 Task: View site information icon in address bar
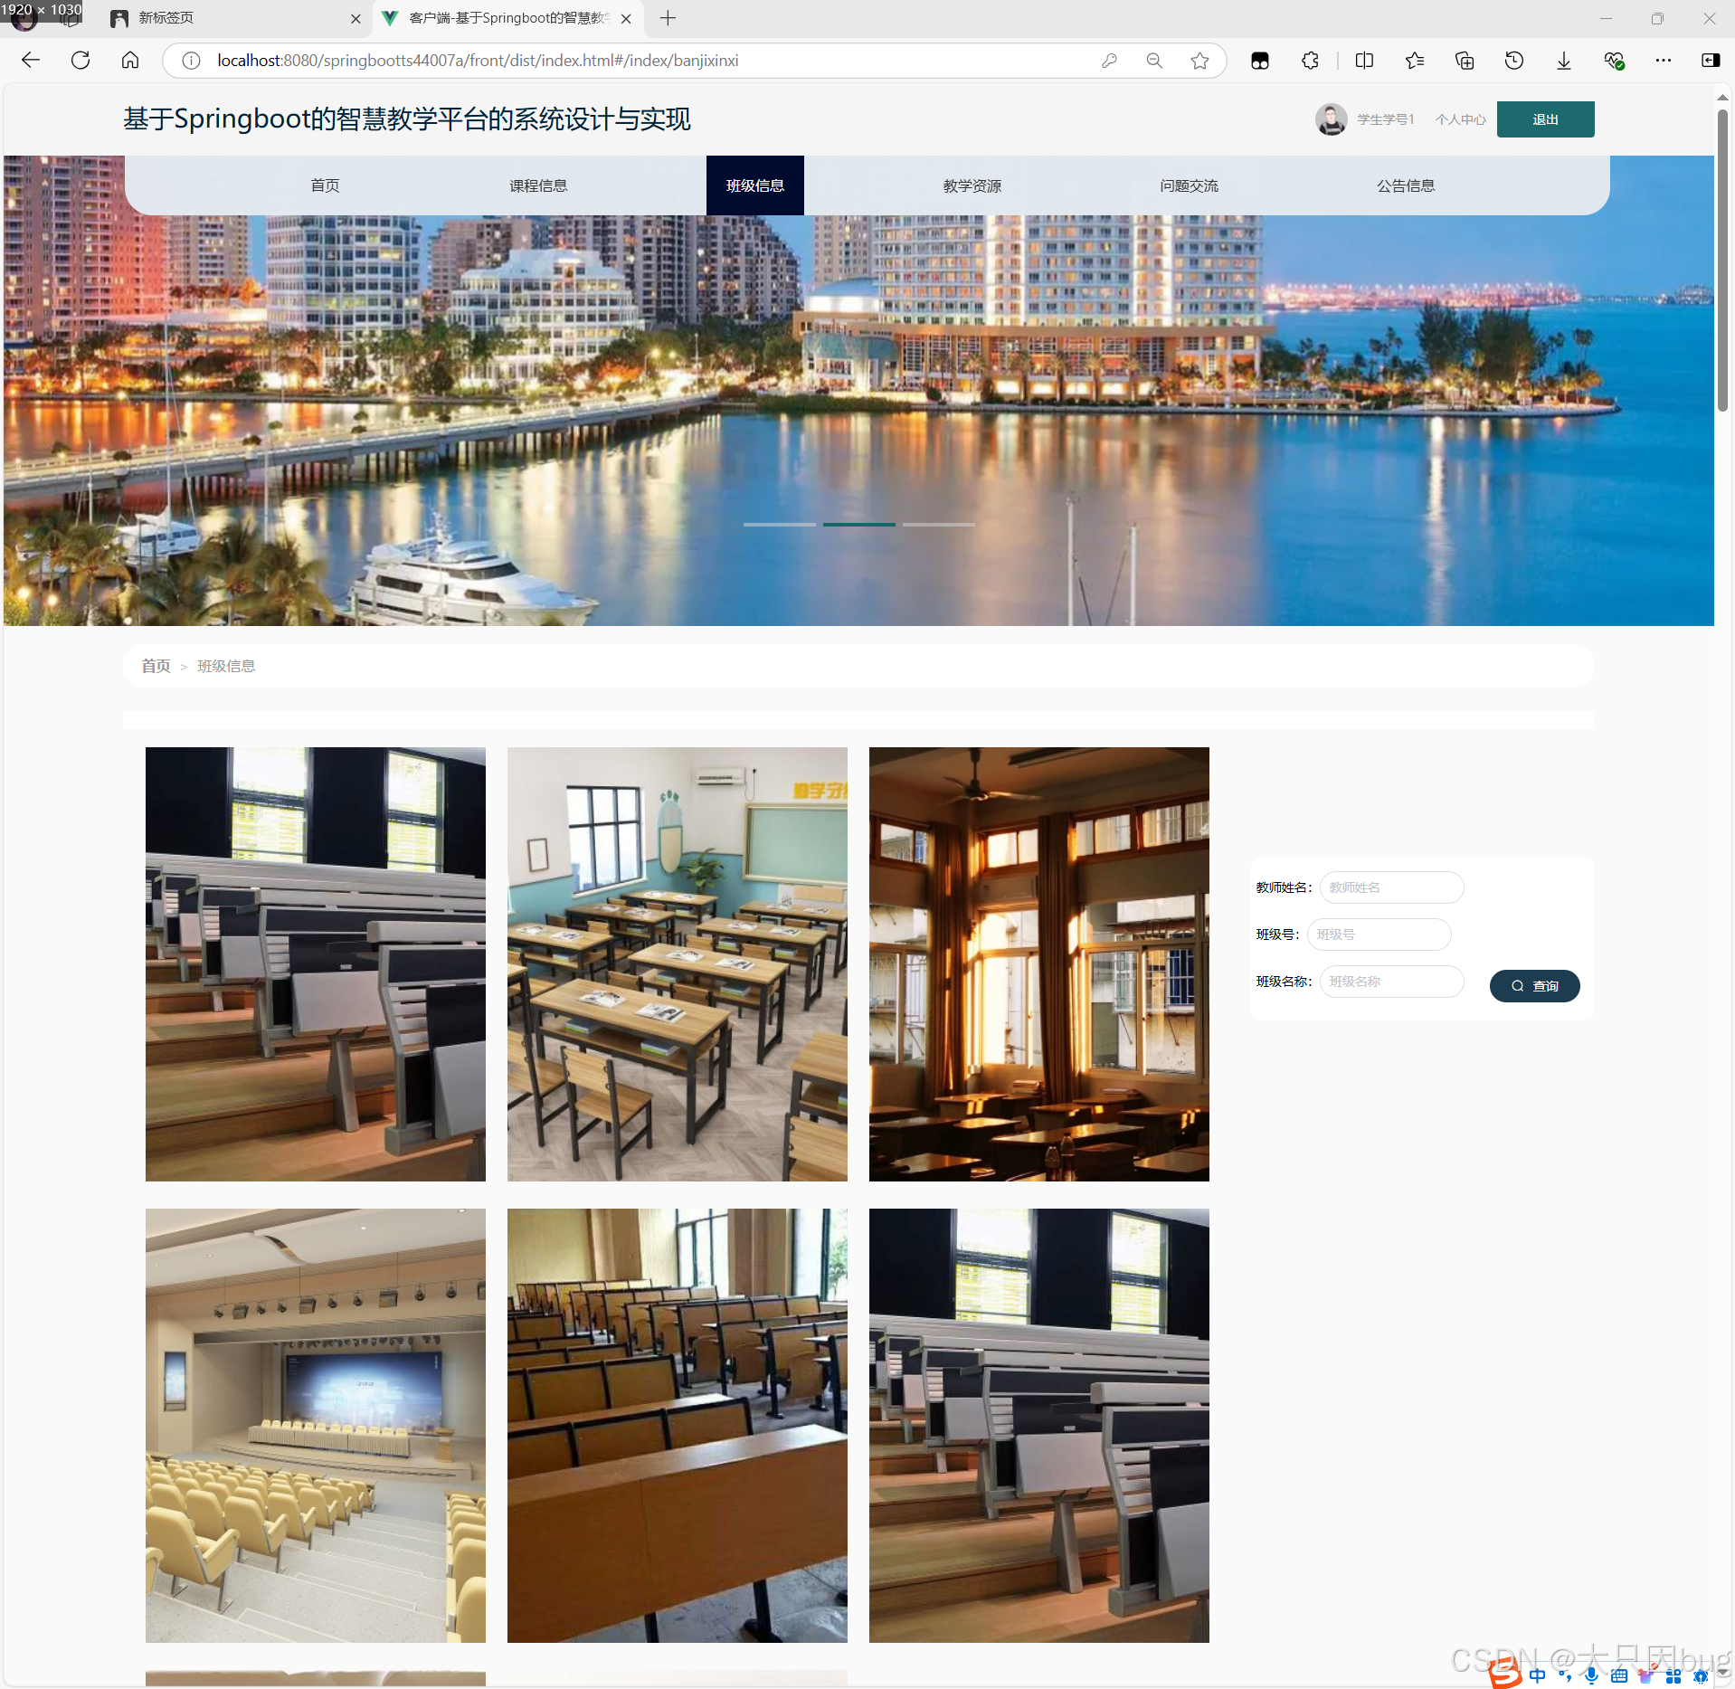[x=191, y=61]
